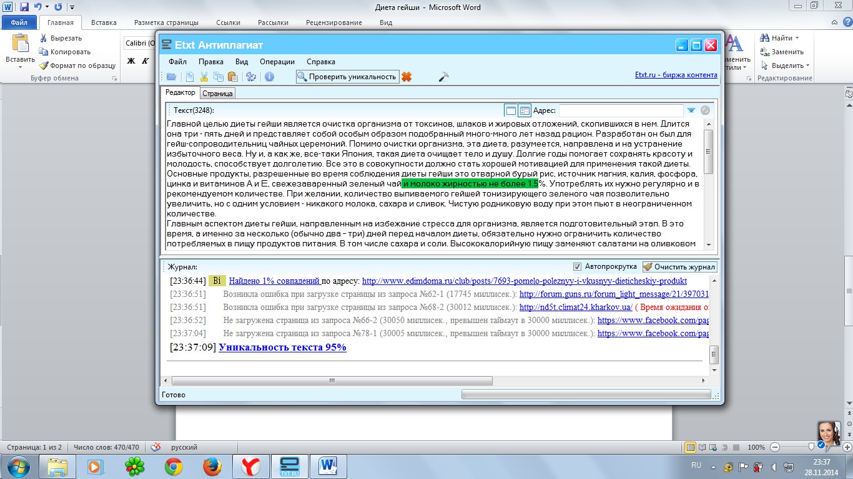Screen dimensions: 853x479
Task: Click the blue info icon in Etxt
Action: click(269, 77)
